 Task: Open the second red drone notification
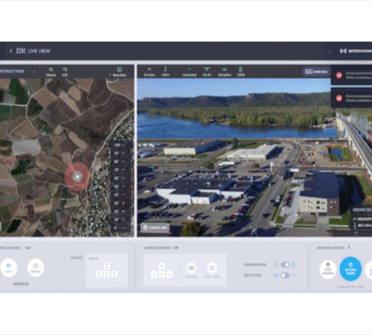(x=352, y=98)
